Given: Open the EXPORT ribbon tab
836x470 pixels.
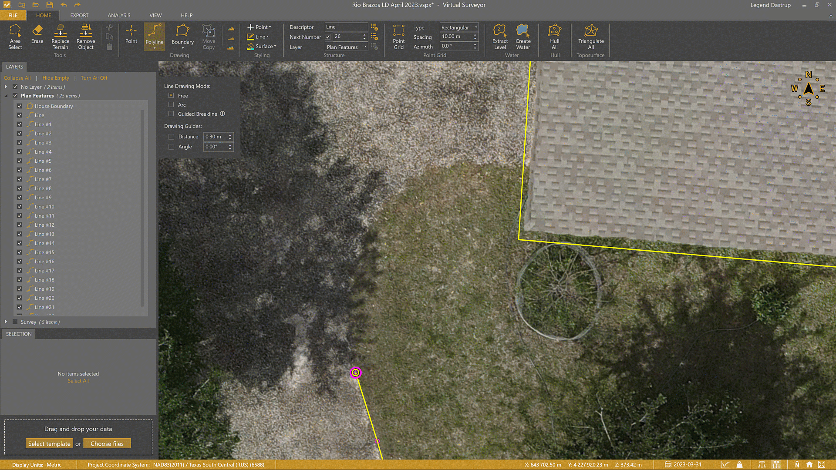Looking at the screenshot, I should tap(79, 15).
